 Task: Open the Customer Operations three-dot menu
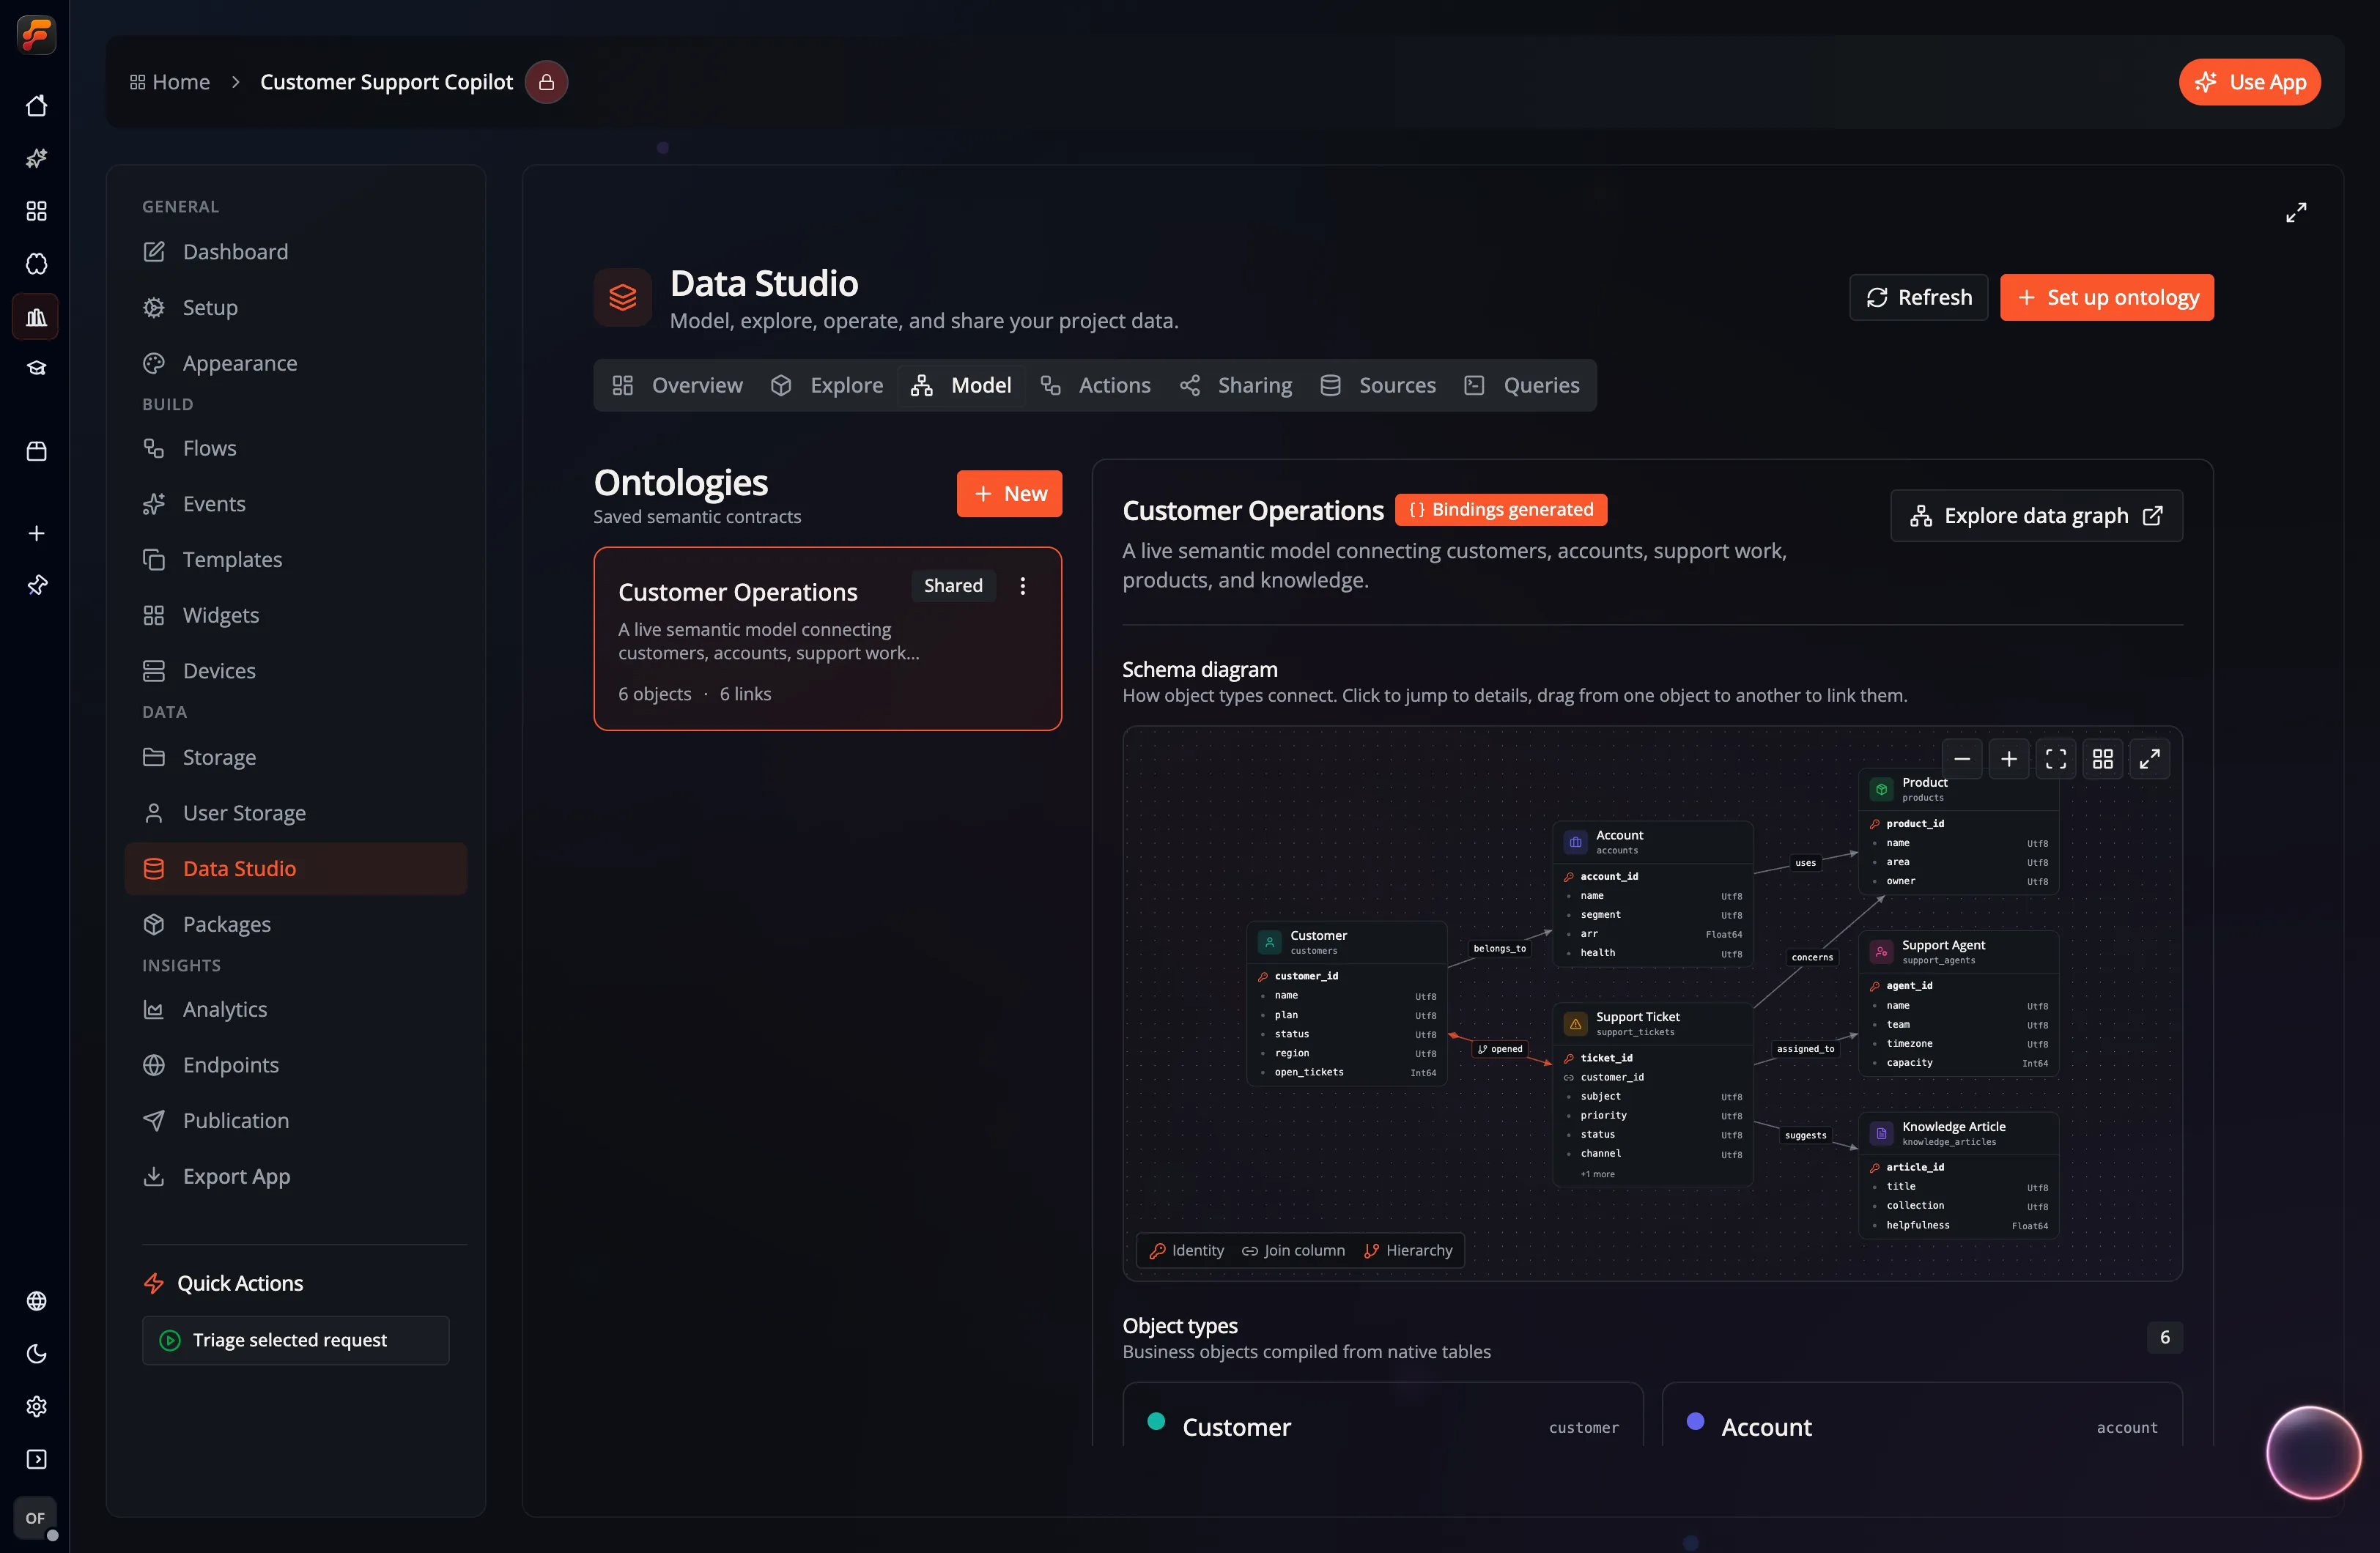[x=1022, y=586]
